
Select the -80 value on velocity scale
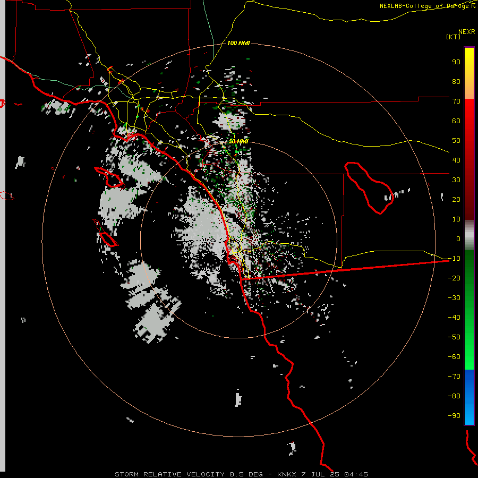pyautogui.click(x=454, y=396)
